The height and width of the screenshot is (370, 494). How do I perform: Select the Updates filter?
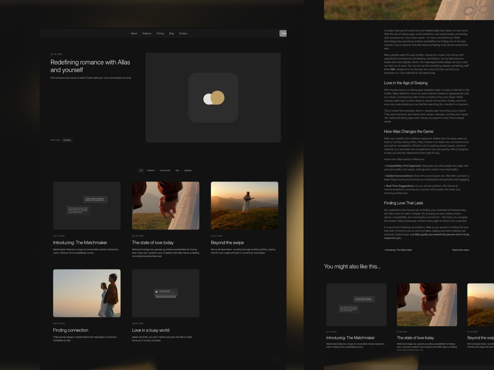[187, 170]
